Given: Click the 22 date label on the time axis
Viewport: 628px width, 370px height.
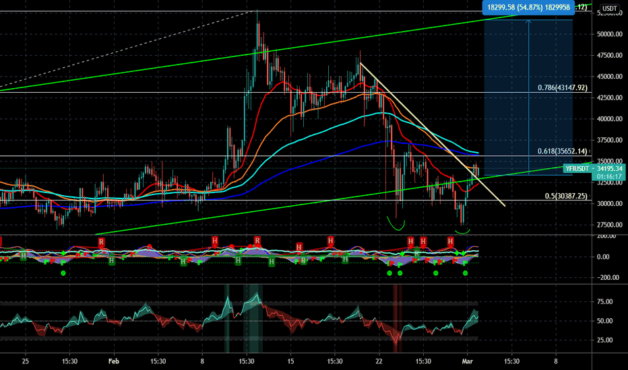Looking at the screenshot, I should click(x=379, y=361).
